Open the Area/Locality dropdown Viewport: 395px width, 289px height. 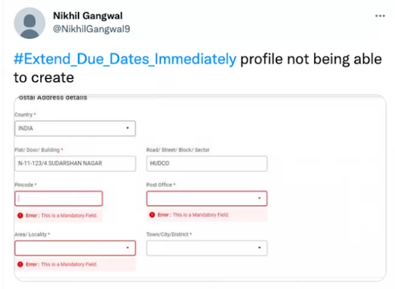(75, 248)
